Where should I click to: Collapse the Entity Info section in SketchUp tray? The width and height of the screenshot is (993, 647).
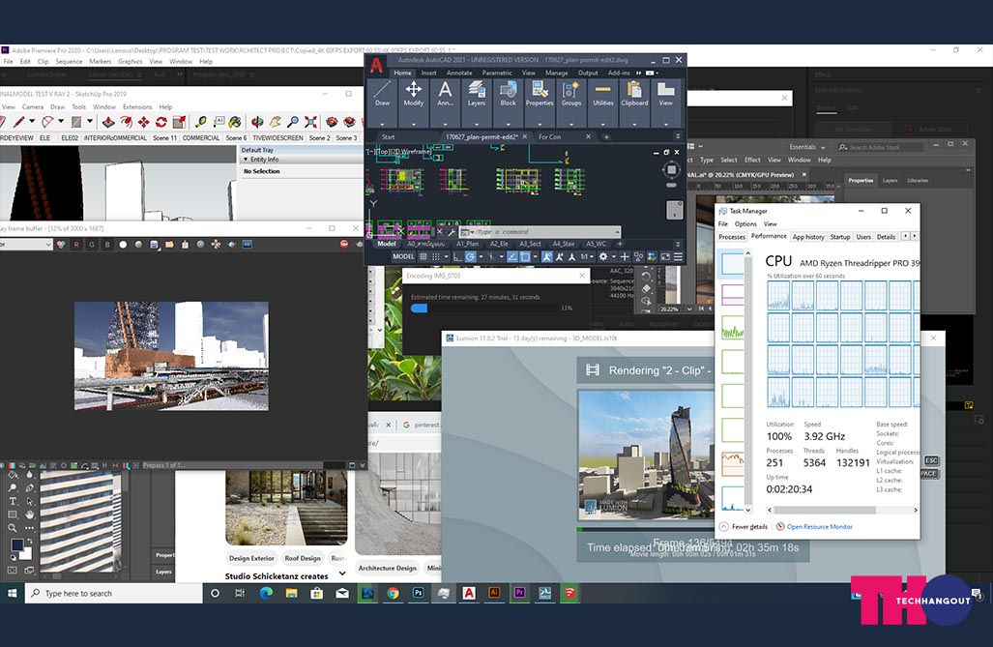pos(246,160)
